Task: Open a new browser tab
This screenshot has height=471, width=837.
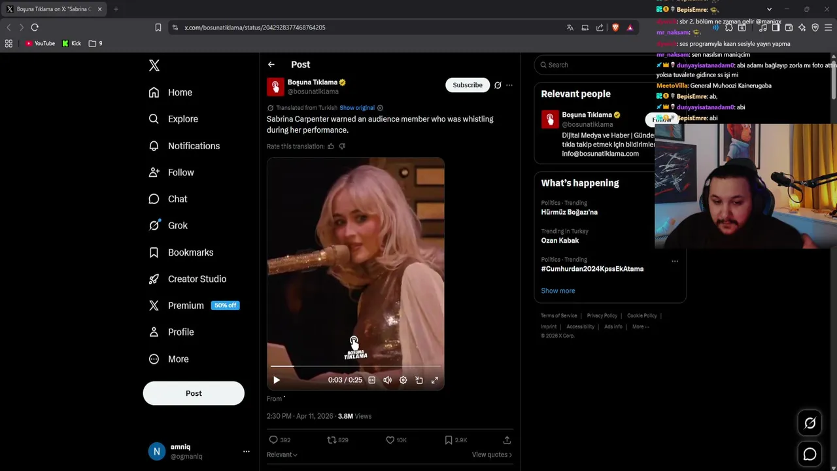Action: [116, 9]
